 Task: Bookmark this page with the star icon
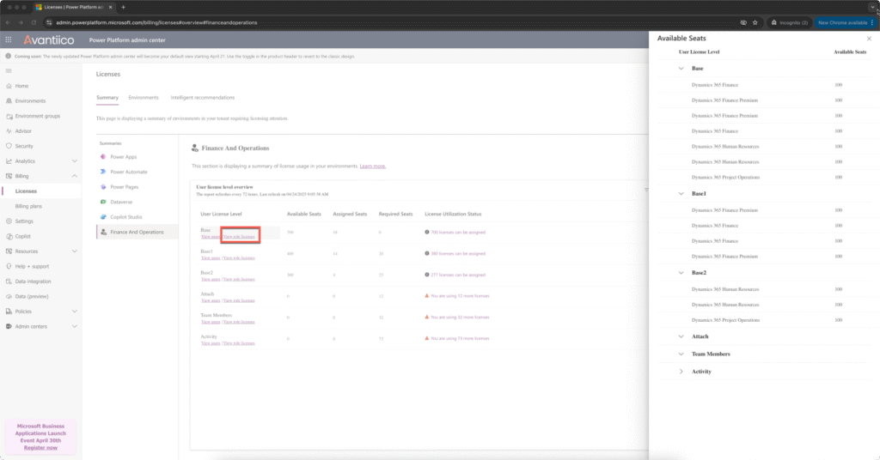pos(755,22)
